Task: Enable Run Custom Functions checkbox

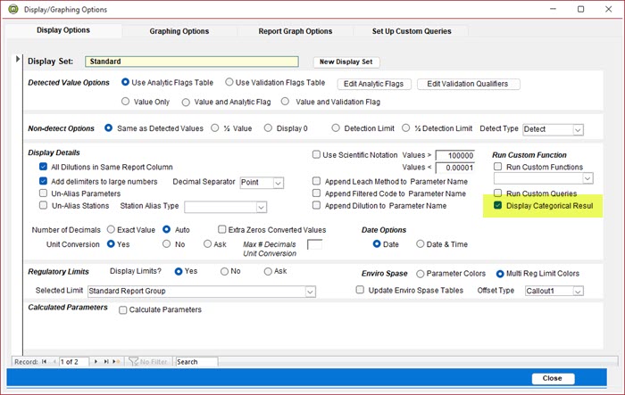Action: [497, 167]
